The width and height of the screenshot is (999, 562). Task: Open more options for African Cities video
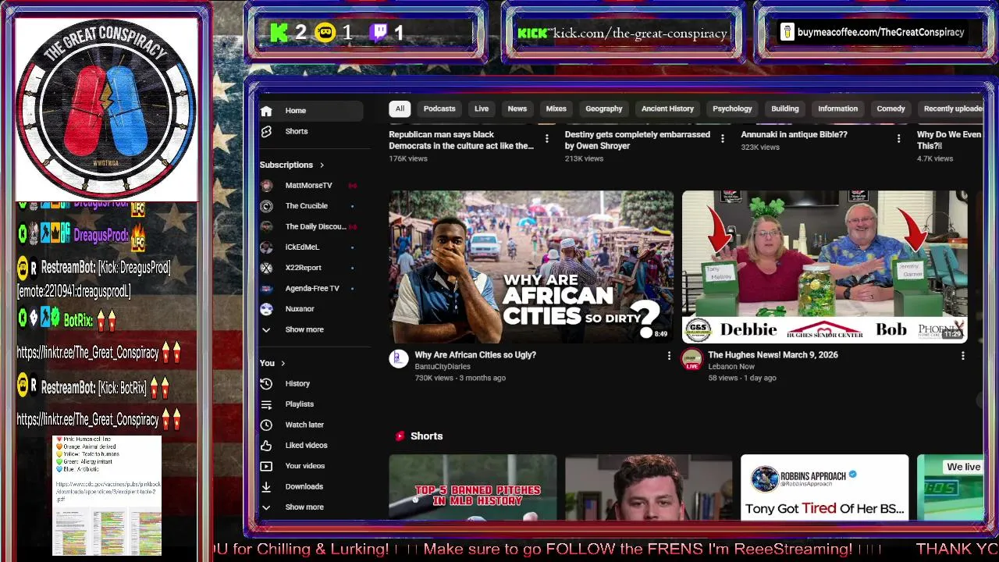click(x=669, y=355)
